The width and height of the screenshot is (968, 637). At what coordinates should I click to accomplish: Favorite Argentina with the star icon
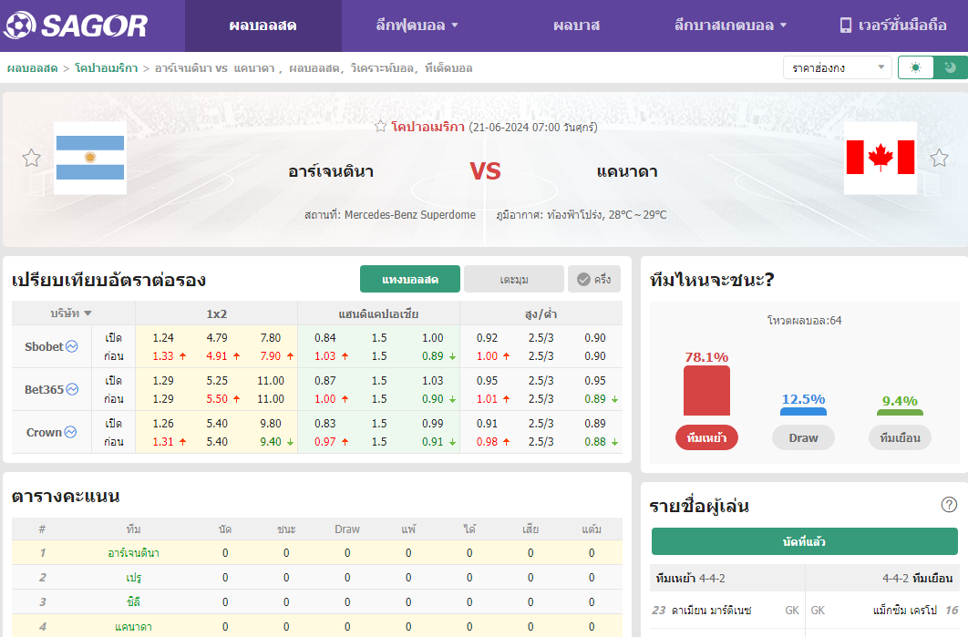[32, 158]
